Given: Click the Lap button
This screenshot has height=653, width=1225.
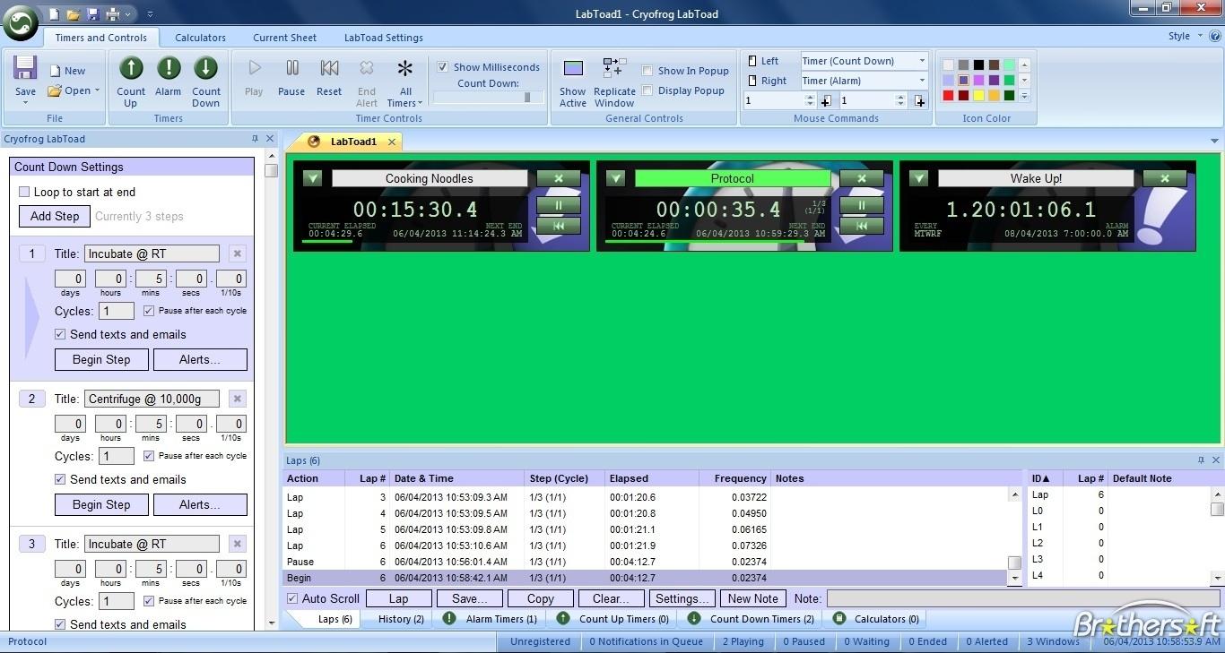Looking at the screenshot, I should 399,598.
